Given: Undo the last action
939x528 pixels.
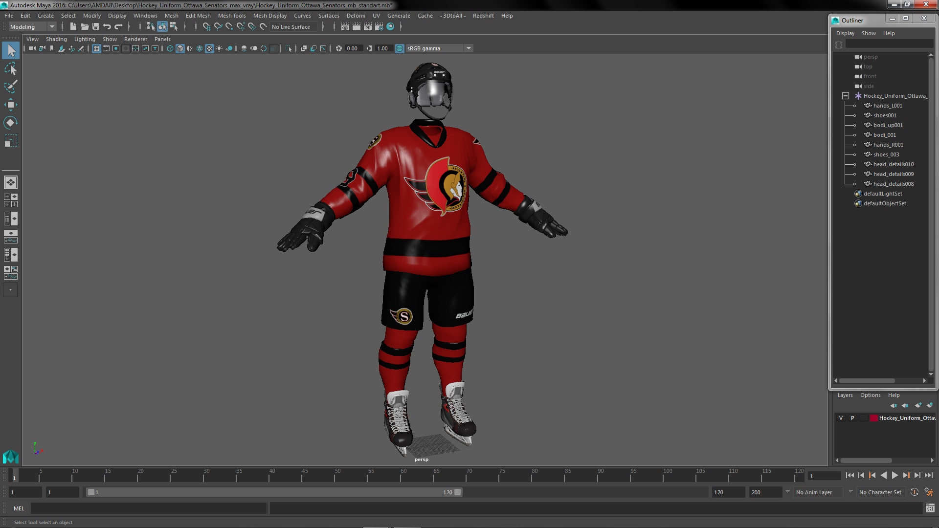Looking at the screenshot, I should click(x=107, y=27).
